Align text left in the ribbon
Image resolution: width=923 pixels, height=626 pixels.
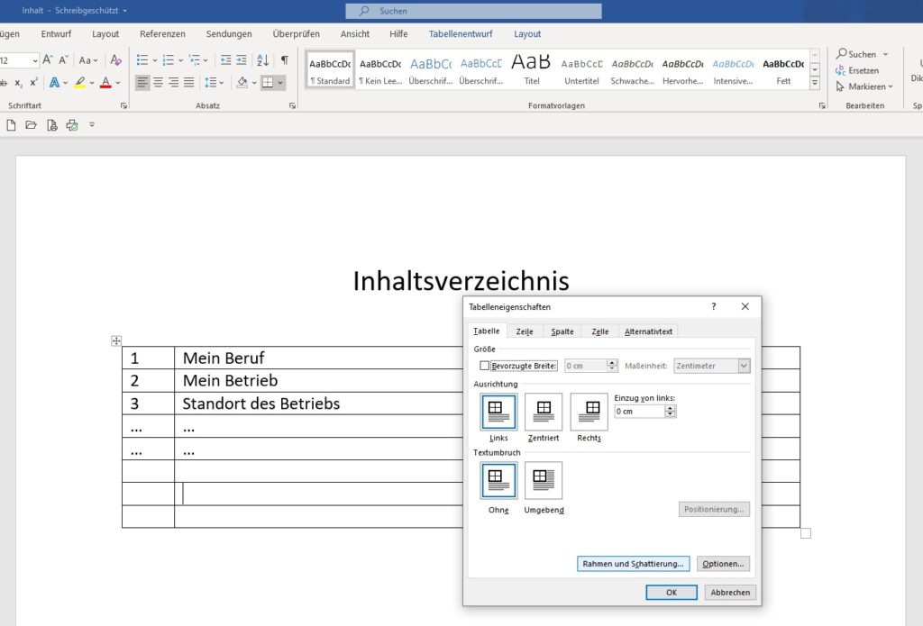coord(142,82)
